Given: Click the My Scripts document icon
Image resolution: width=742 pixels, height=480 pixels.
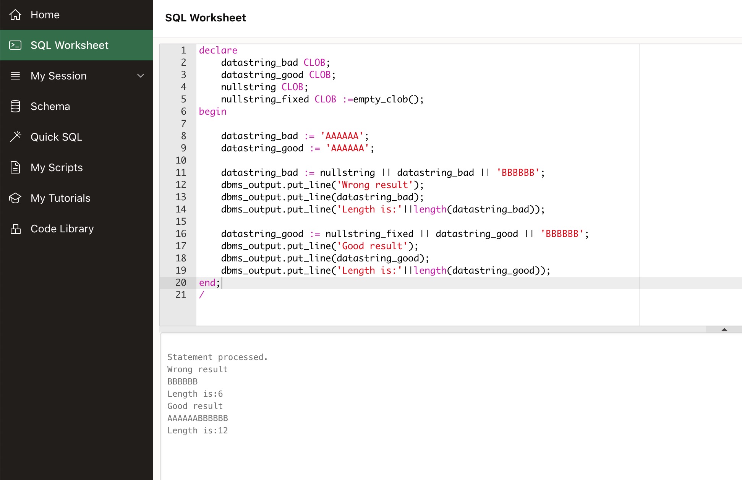Looking at the screenshot, I should point(15,167).
